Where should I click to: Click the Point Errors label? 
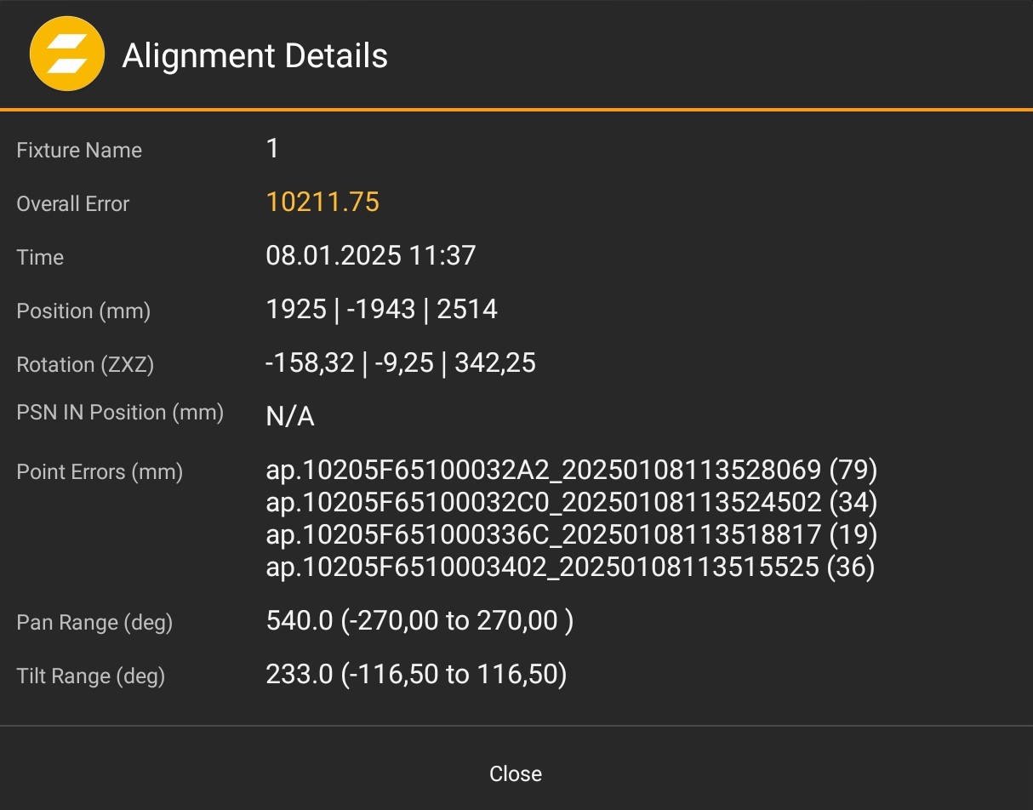[99, 471]
